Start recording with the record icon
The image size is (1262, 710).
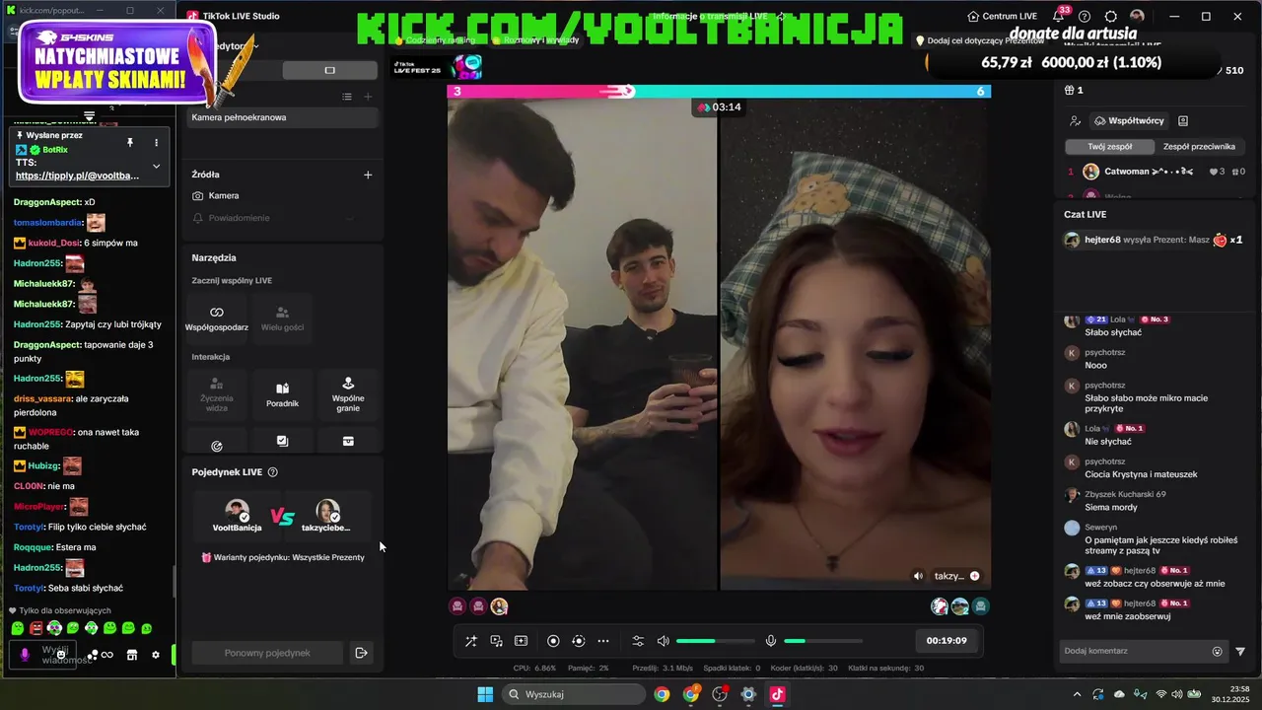coord(553,641)
